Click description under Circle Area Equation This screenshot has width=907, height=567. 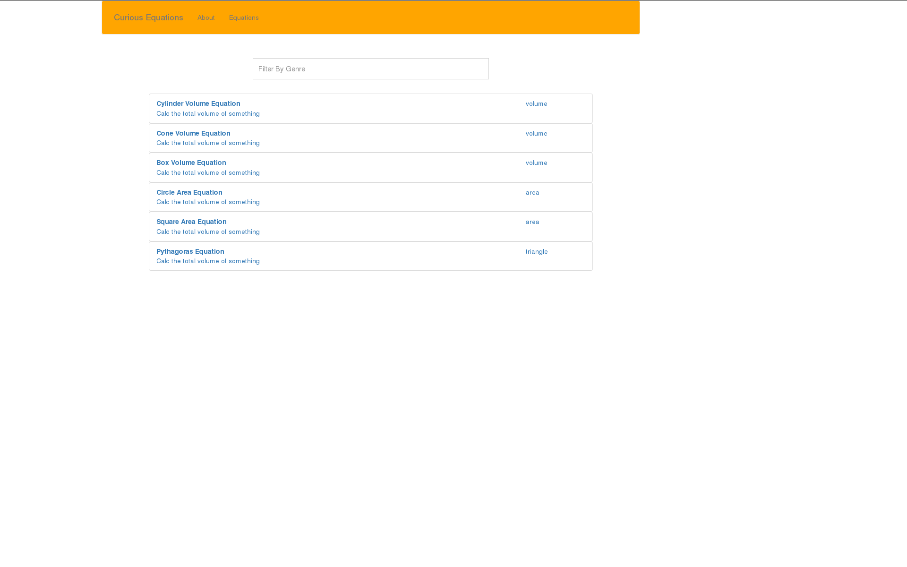coord(208,202)
